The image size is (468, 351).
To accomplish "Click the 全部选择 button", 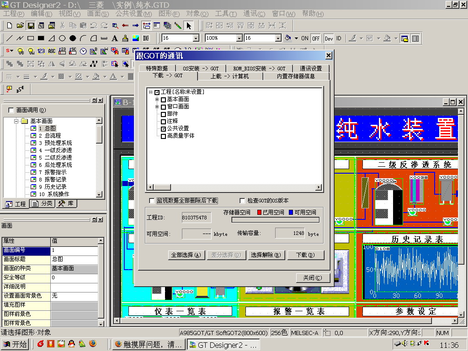I will (x=186, y=255).
